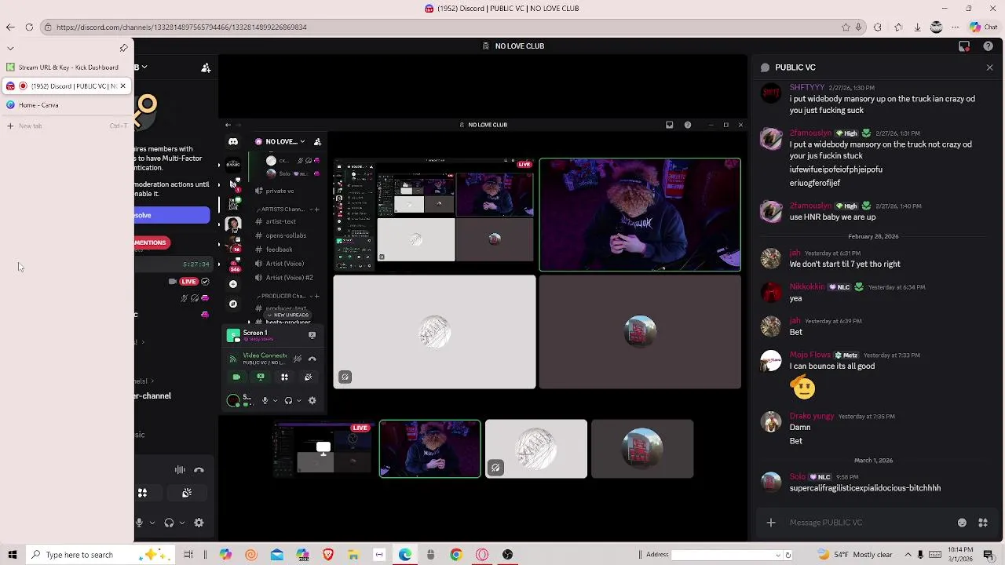
Task: Open settings gear in streamed Discord panel
Action: (x=312, y=400)
